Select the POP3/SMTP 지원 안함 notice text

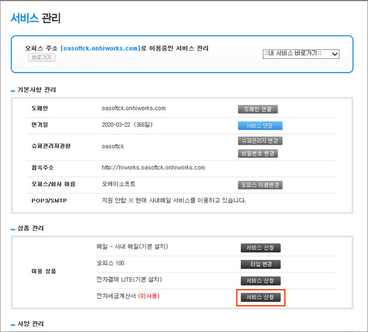174,201
